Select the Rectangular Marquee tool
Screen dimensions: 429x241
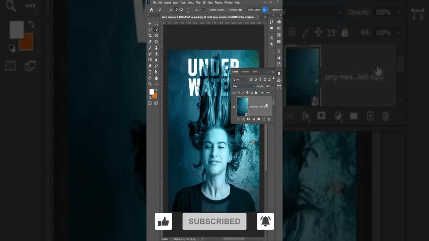tap(156, 23)
